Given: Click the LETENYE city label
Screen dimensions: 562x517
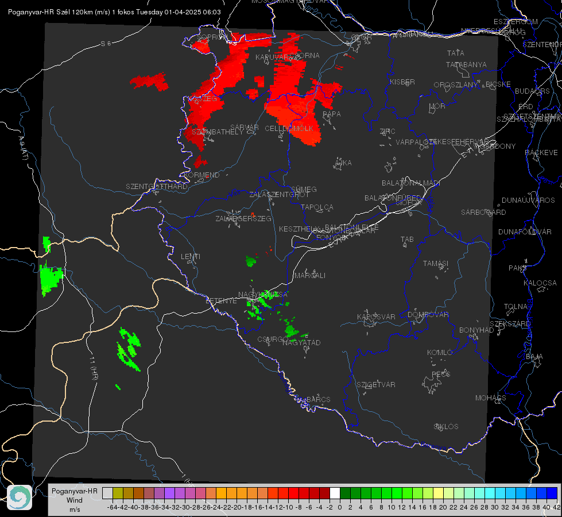Looking at the screenshot, I should click(221, 301).
